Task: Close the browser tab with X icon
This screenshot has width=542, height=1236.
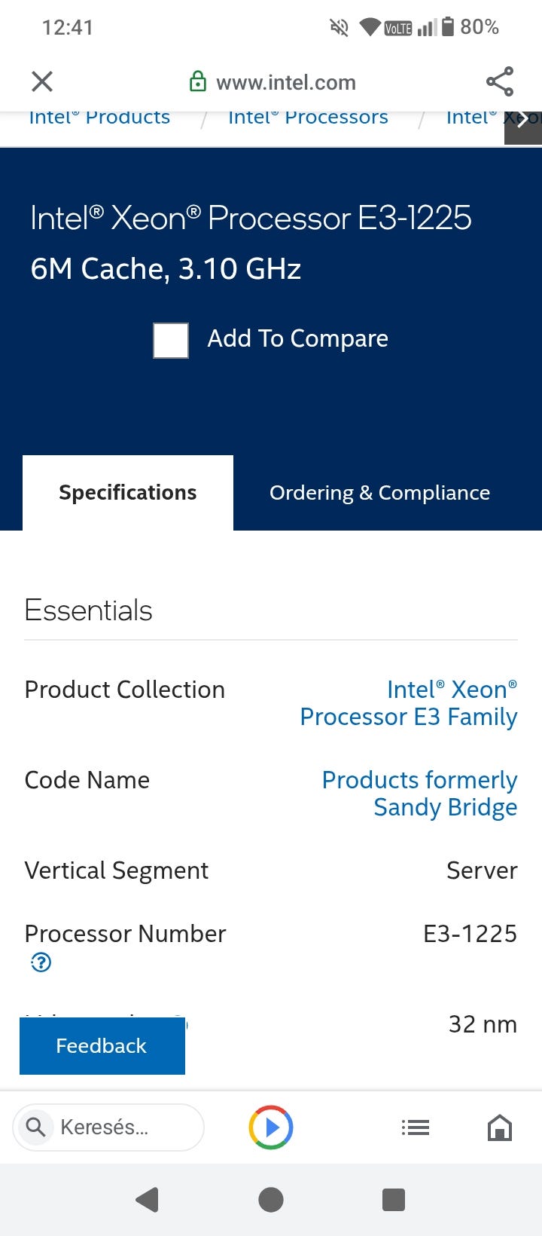Action: [x=42, y=81]
